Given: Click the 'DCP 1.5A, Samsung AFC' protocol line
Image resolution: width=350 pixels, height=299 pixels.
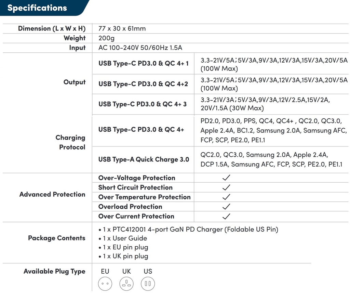Looking at the screenshot, I should click(271, 165).
